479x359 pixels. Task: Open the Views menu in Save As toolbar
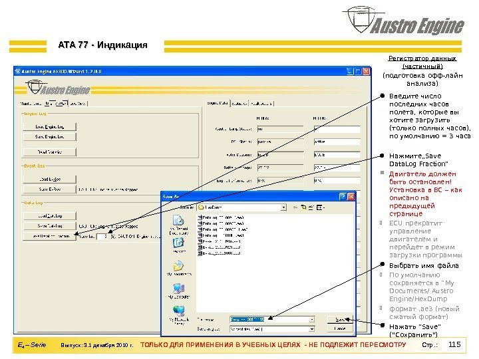(320, 207)
